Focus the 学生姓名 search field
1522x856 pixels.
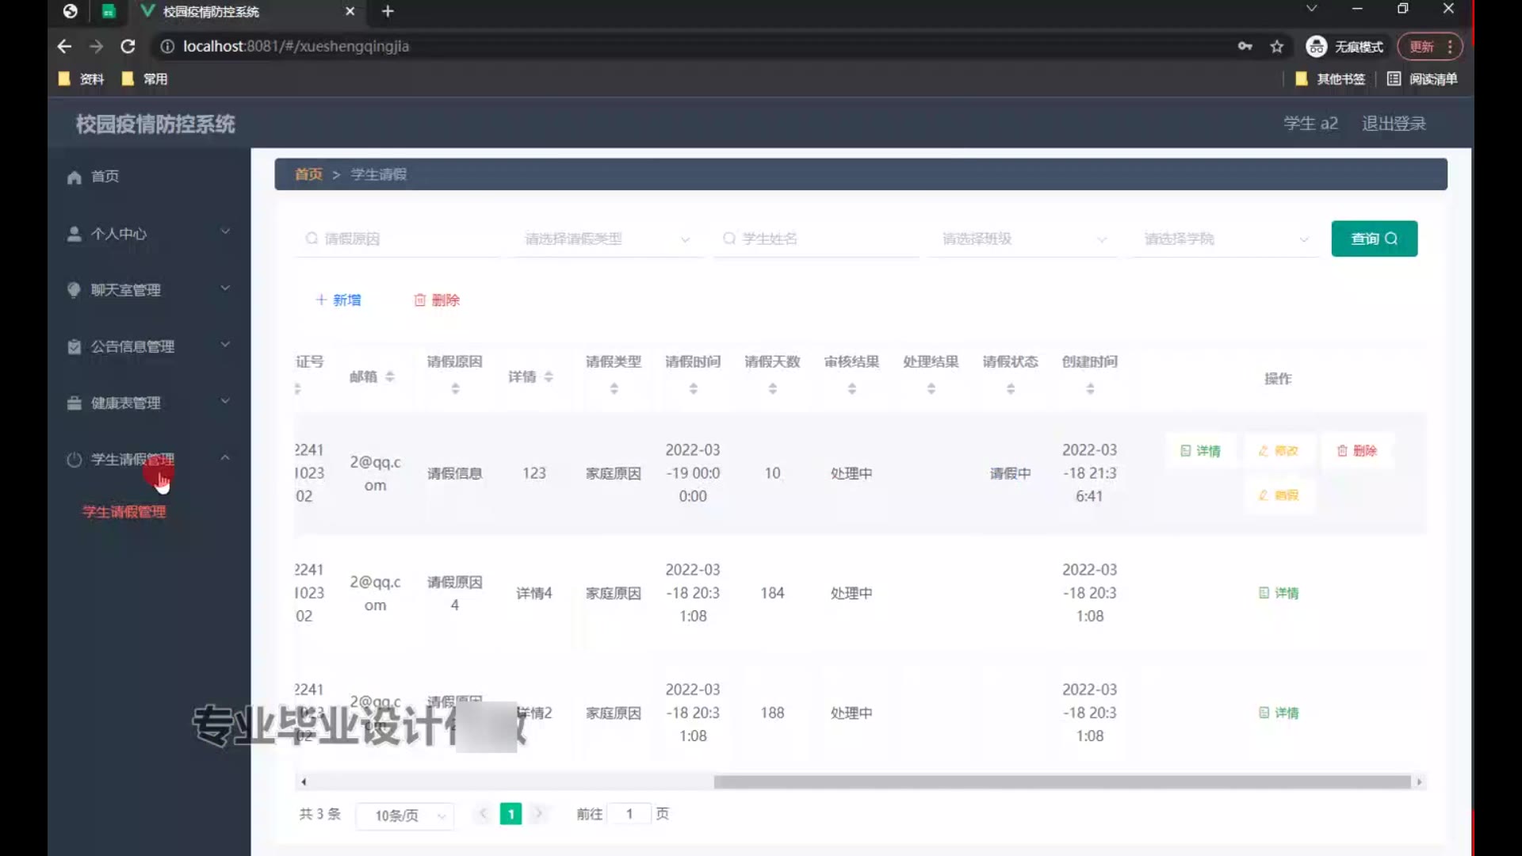pos(816,239)
